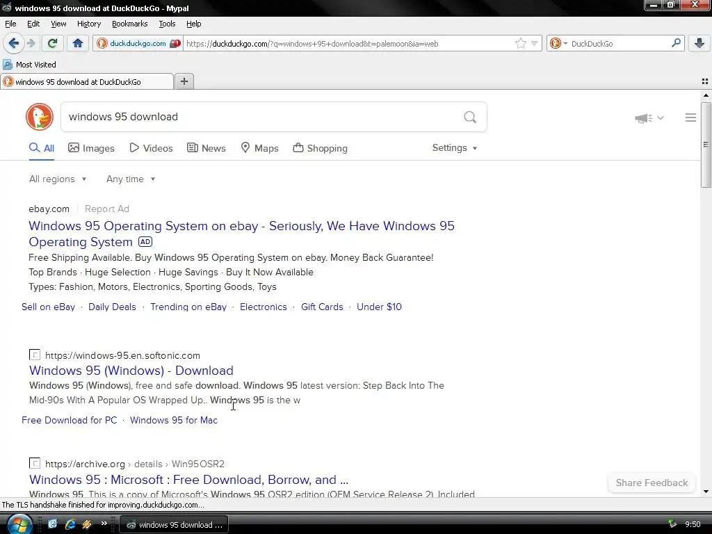This screenshot has width=712, height=534.
Task: Click the vertical scrollbar thumb
Action: coord(705,145)
